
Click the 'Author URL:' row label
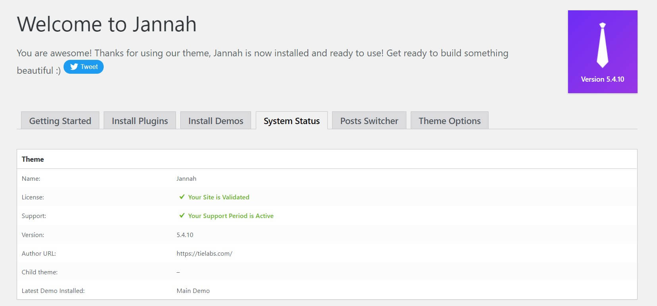click(x=39, y=253)
